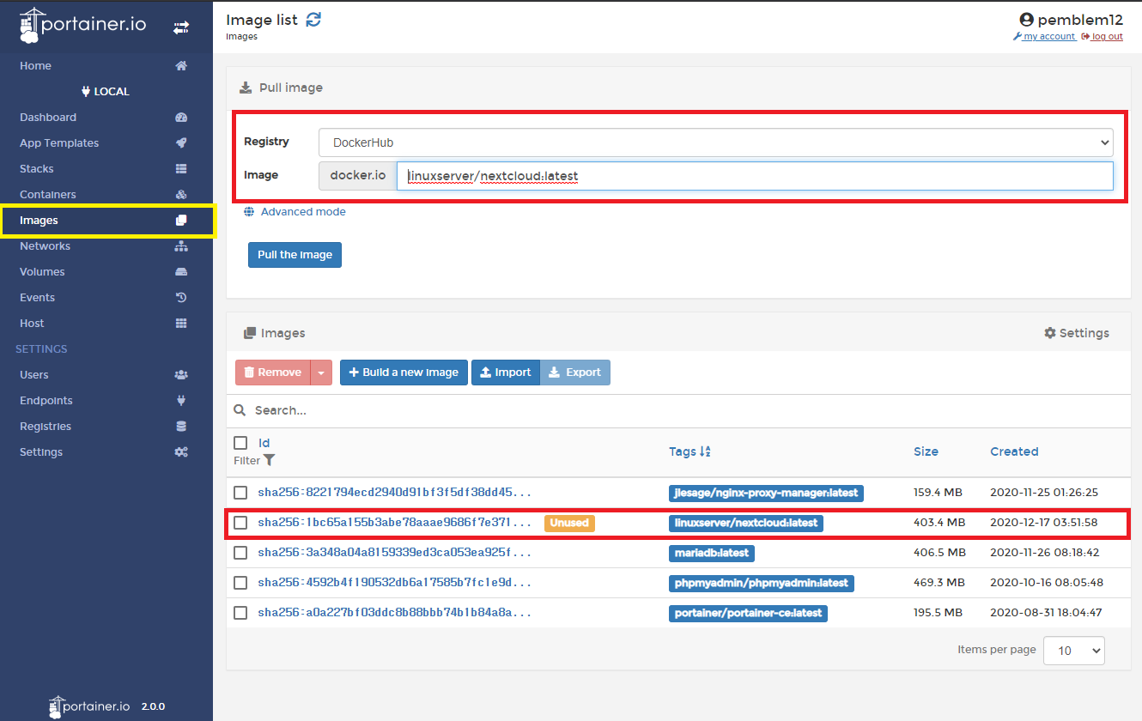Go to Stacks in the sidebar

tap(37, 169)
